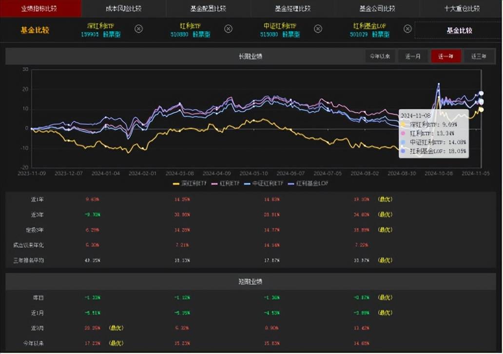Screen dimensions: 503x354
Task: Click the fund code 159905
Action: point(90,34)
